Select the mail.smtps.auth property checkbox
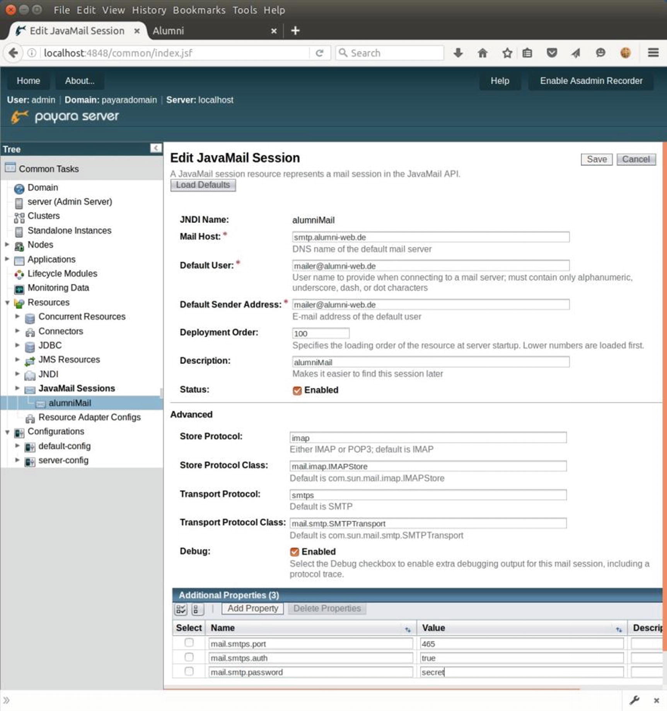 [x=189, y=657]
